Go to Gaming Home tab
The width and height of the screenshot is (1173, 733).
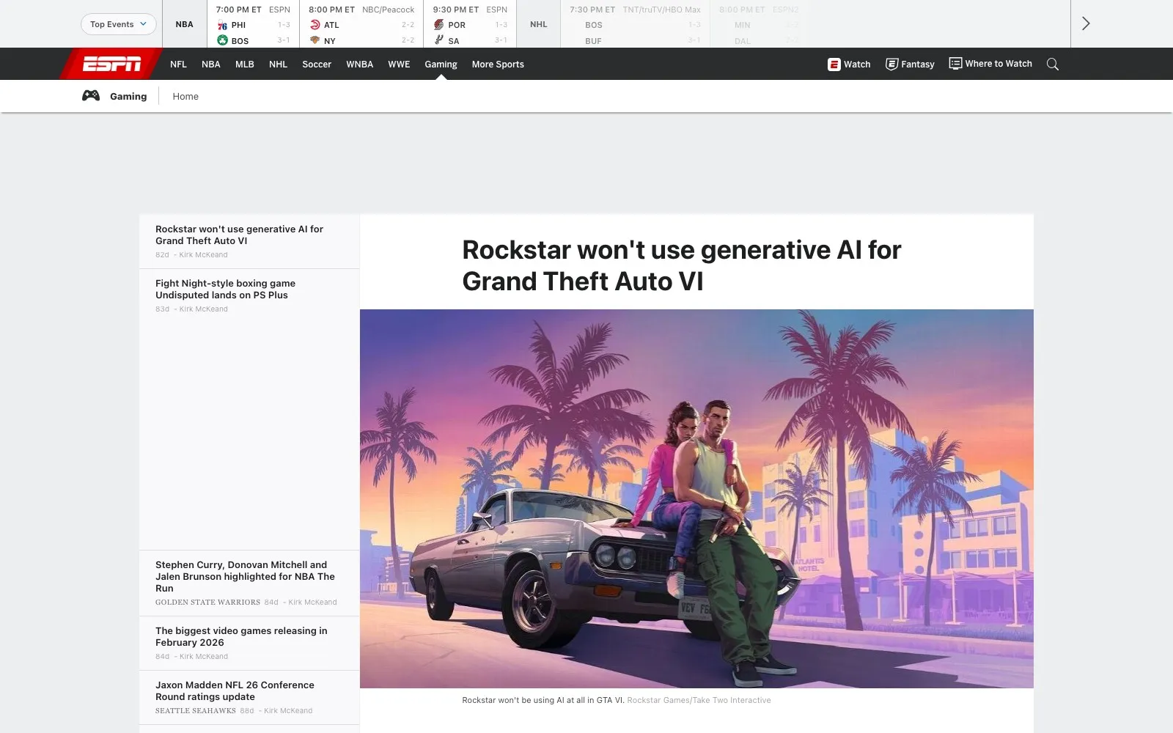click(185, 96)
